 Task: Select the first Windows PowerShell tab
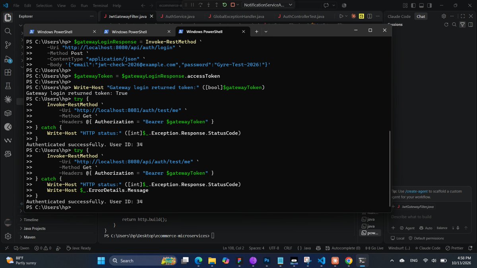[62, 31]
